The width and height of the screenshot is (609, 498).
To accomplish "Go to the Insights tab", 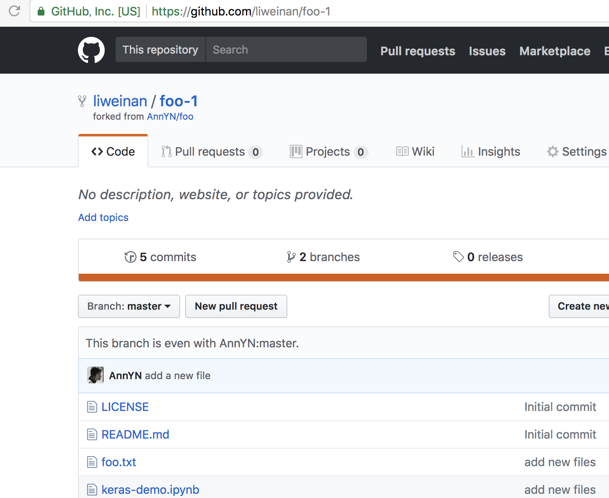I will tap(490, 151).
